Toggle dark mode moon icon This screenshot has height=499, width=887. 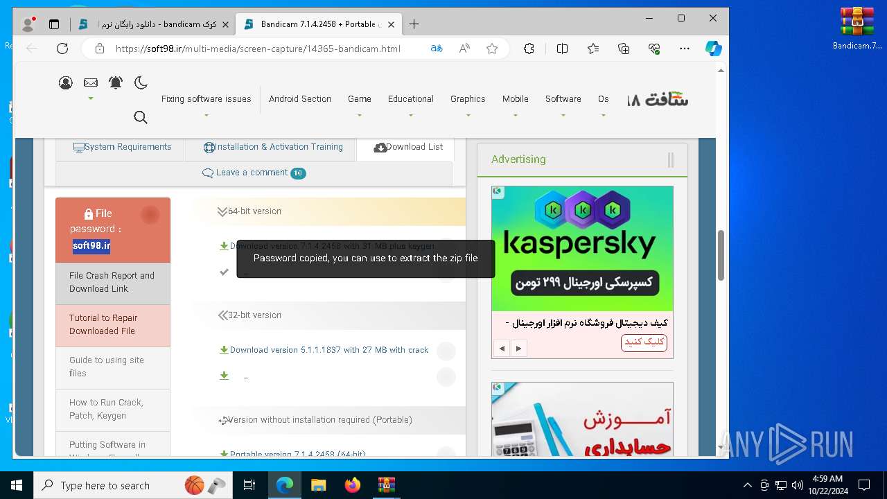141,82
